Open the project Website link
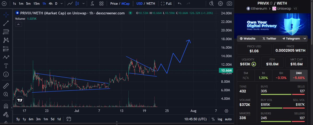313x125 pixels. (247, 39)
